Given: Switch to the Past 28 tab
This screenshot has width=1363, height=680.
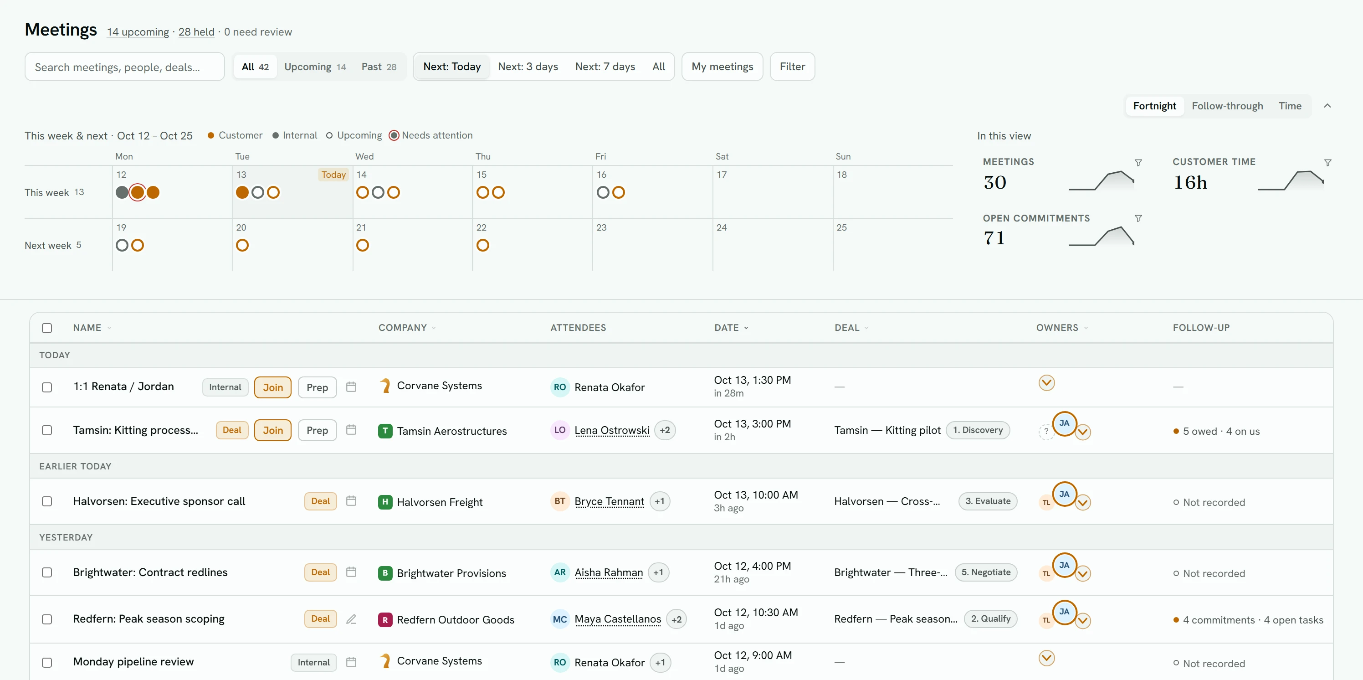Looking at the screenshot, I should pos(379,67).
